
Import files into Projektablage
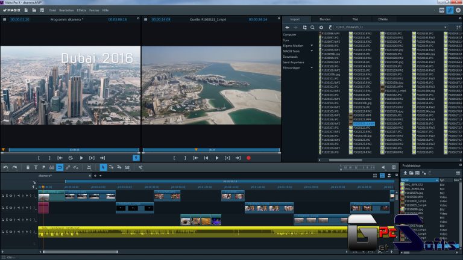coord(405,173)
